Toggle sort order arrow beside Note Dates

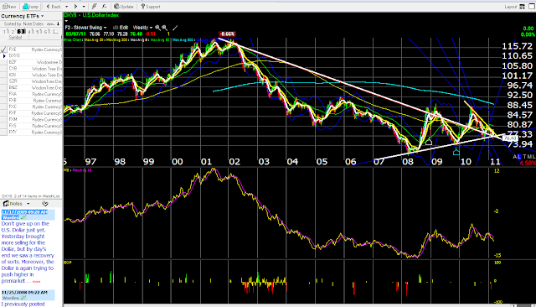coord(58,24)
